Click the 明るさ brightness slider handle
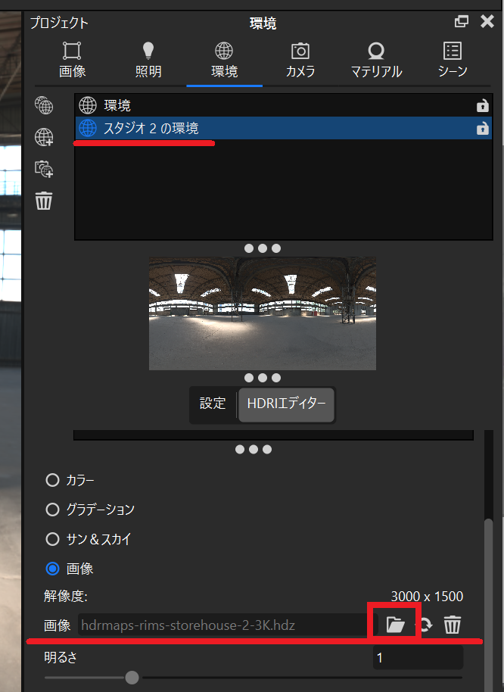 (x=132, y=677)
